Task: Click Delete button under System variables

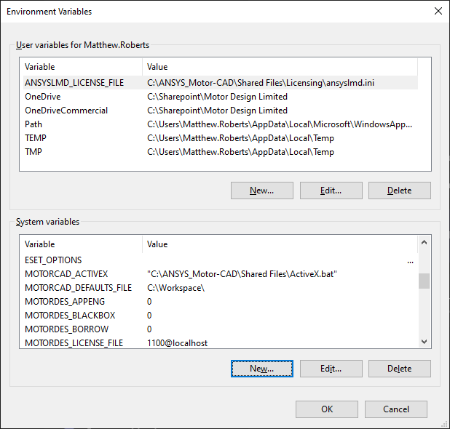Action: (400, 369)
